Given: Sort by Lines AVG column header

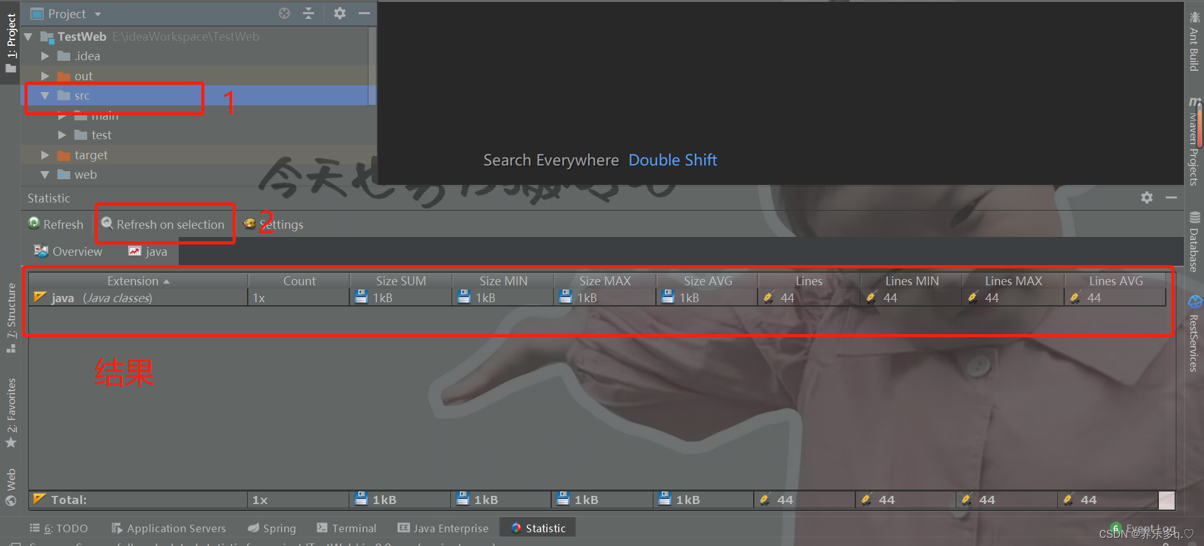Looking at the screenshot, I should (1116, 281).
